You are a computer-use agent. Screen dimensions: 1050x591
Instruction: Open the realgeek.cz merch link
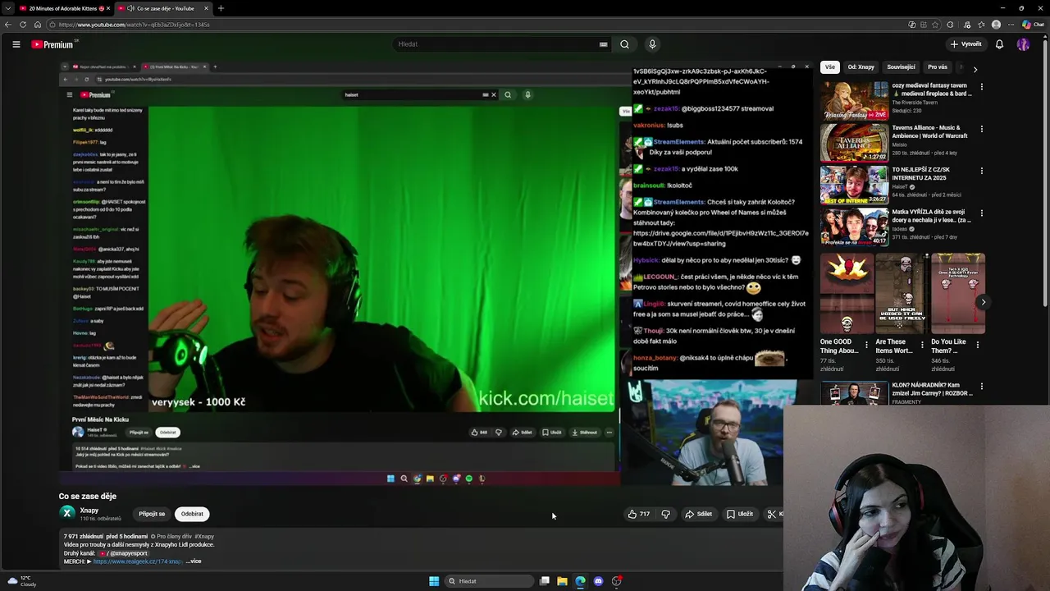coord(138,561)
